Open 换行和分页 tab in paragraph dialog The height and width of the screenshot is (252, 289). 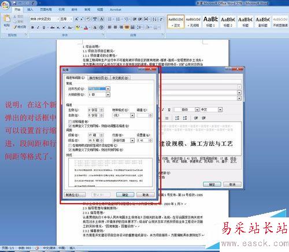[x=99, y=78]
